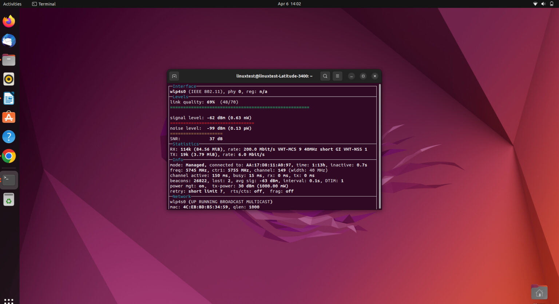Screen dimensions: 559x304
Task: Launch Google Chrome from the dock
Action: click(9, 156)
